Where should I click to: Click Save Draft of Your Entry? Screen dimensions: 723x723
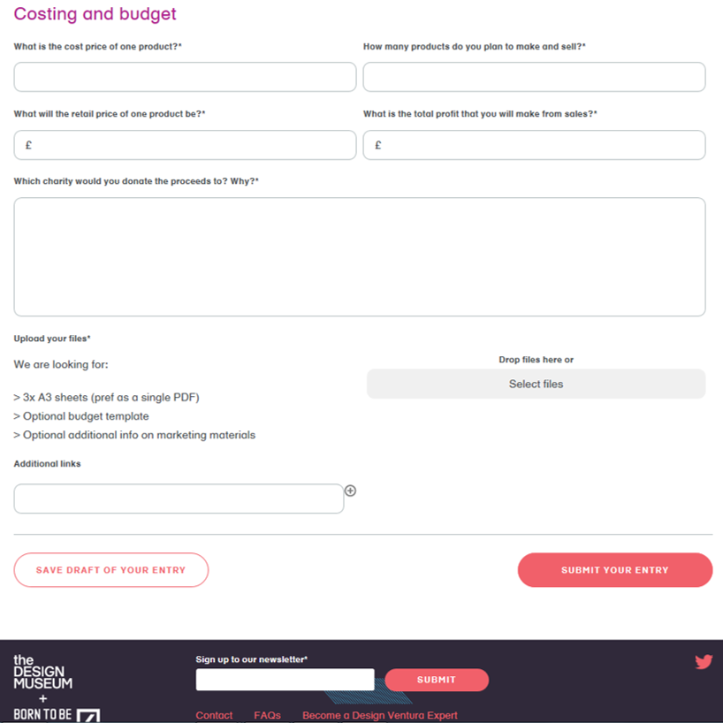coord(110,570)
